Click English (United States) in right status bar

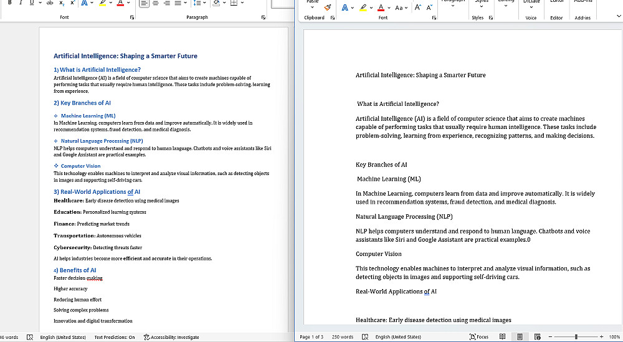(398, 337)
